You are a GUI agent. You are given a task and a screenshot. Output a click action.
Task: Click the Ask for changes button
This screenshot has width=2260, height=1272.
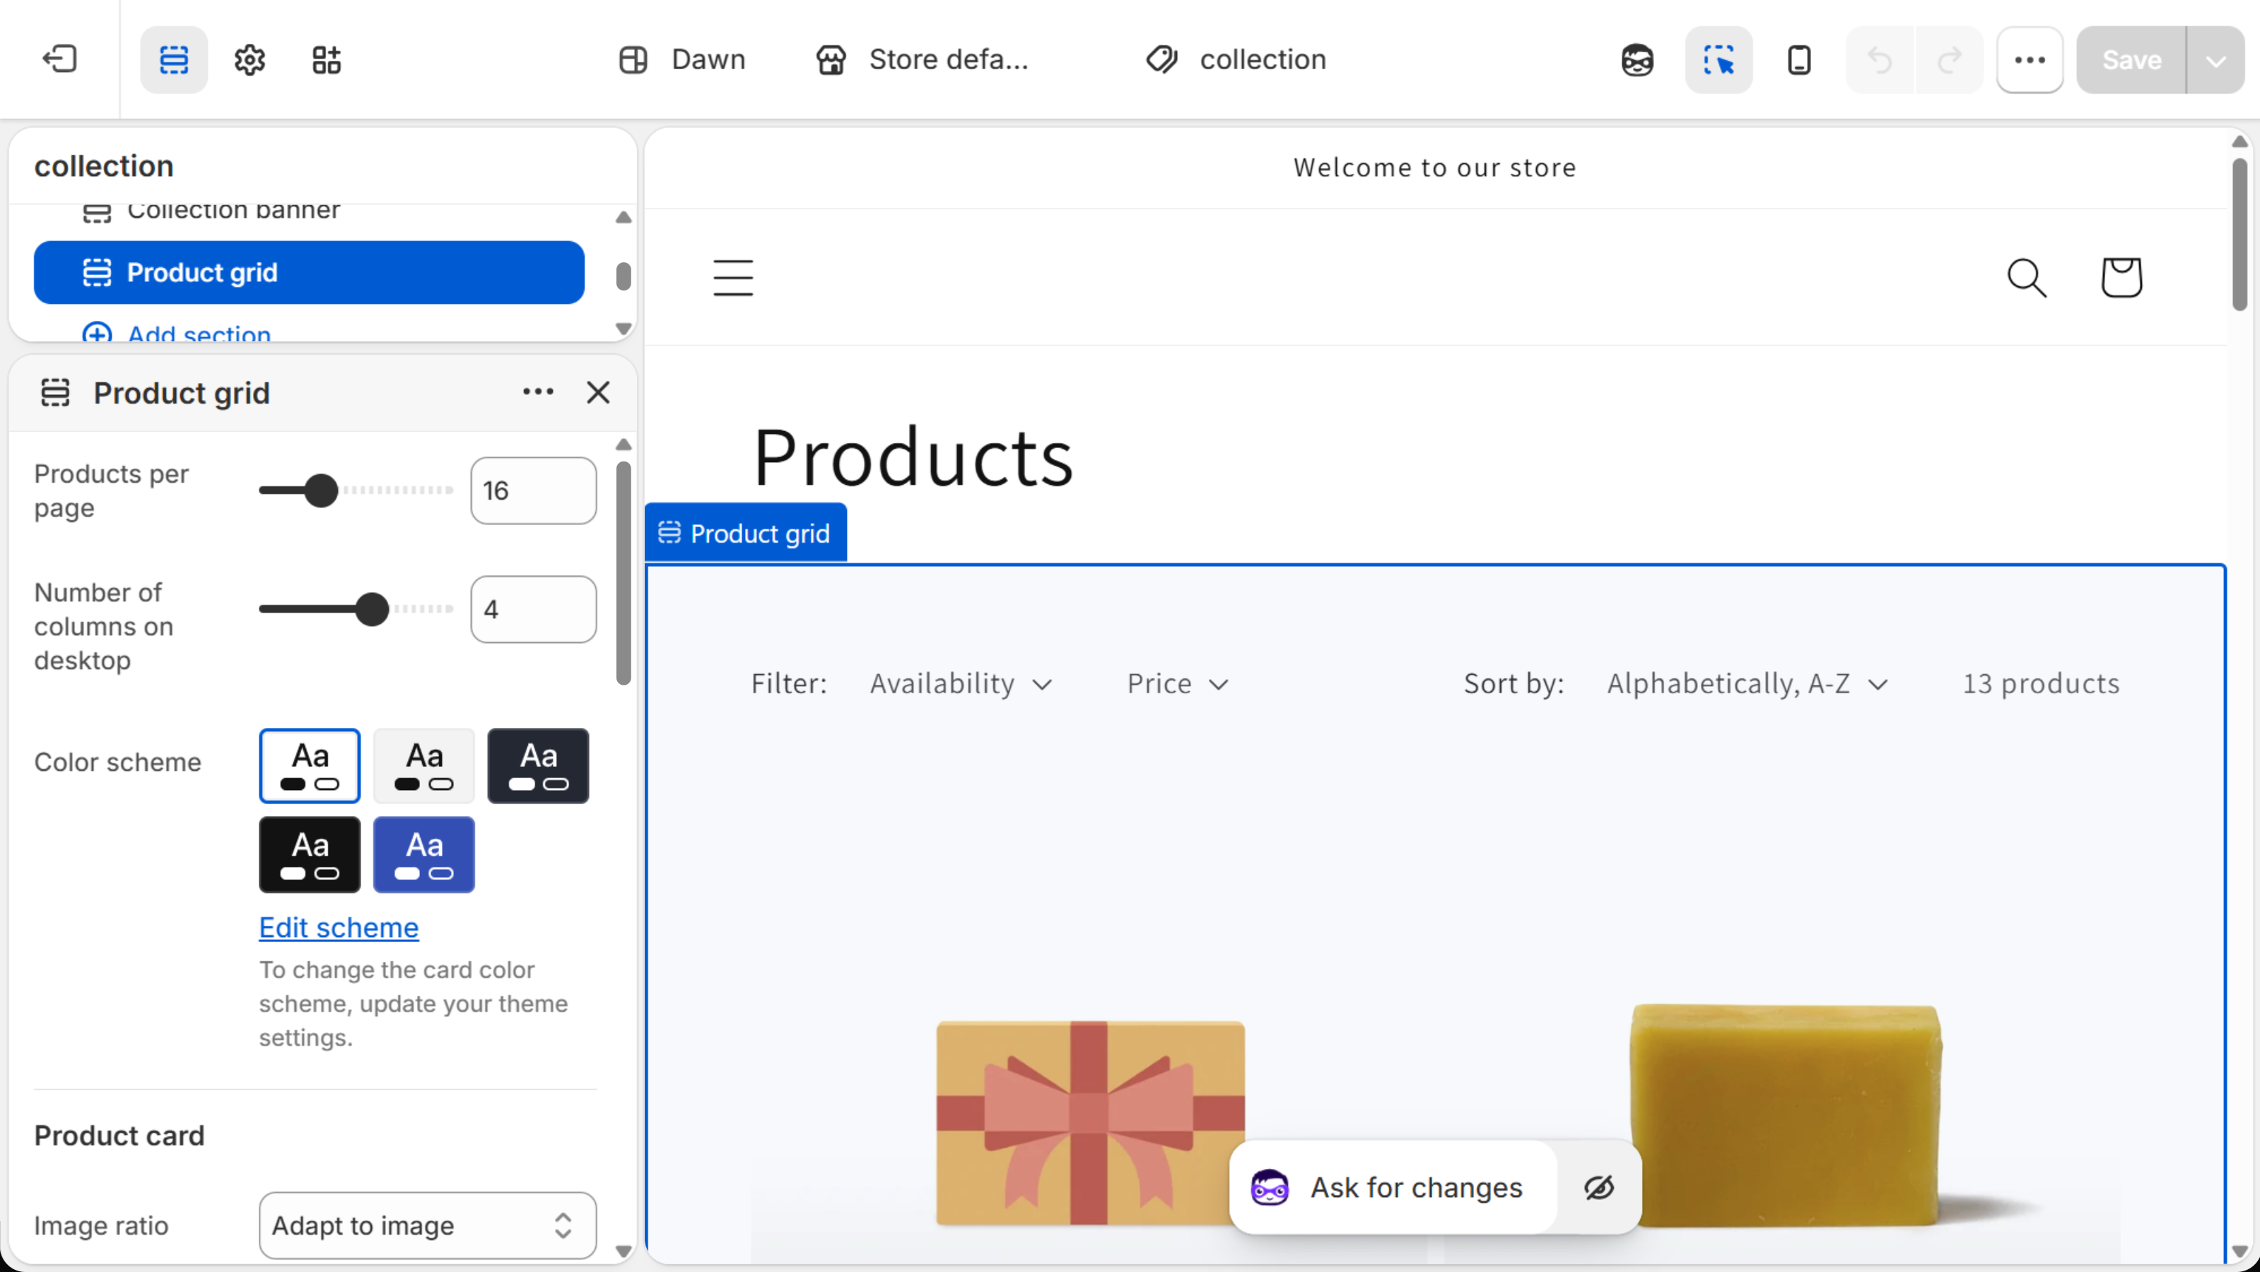[1393, 1187]
